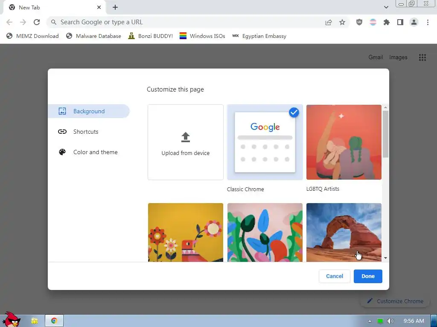This screenshot has height=327, width=437.
Task: Click the Customize Chrome button
Action: [x=395, y=301]
